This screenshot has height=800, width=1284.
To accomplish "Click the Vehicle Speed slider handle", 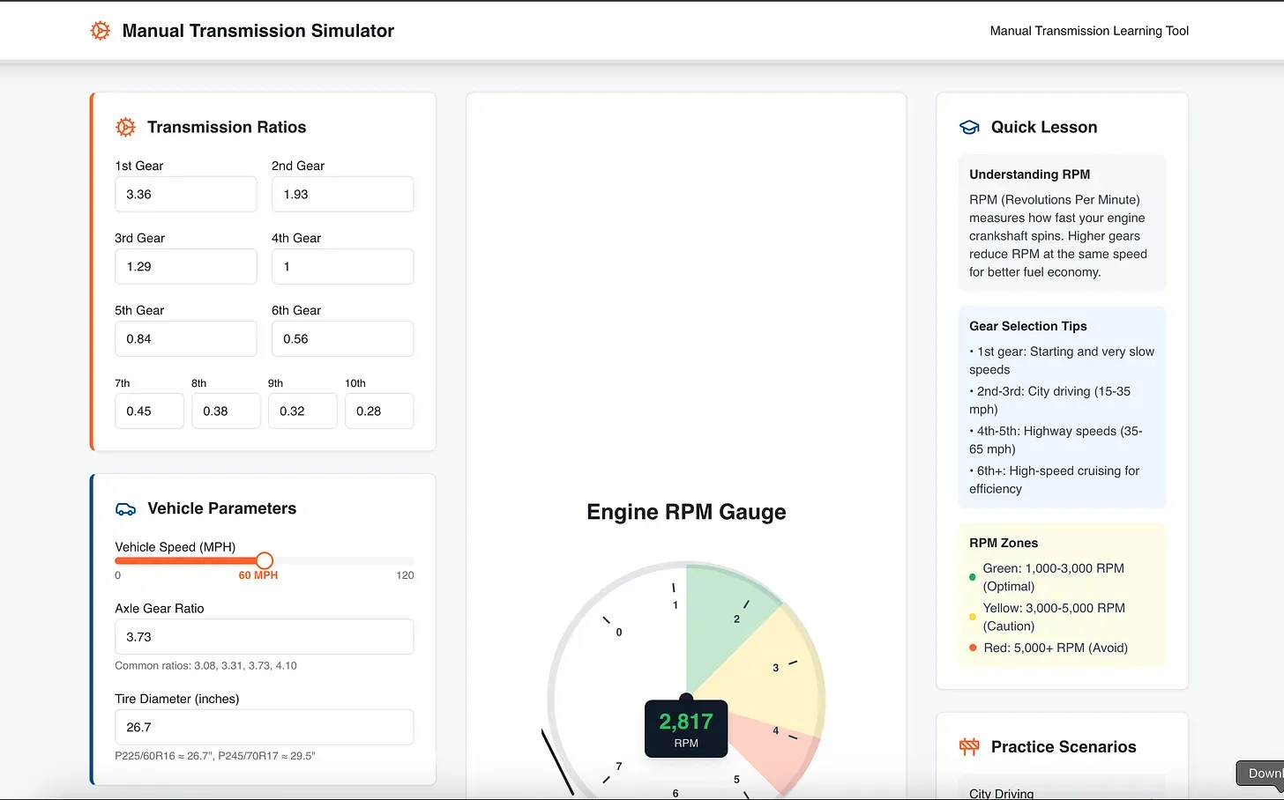I will point(265,560).
